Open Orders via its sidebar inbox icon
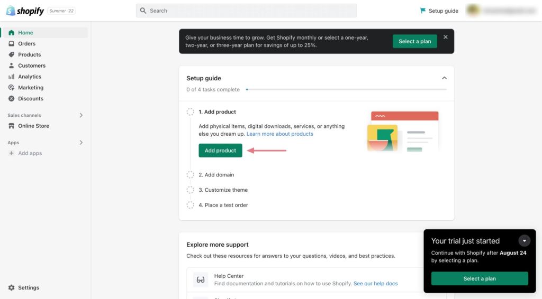This screenshot has height=299, width=542. point(12,44)
